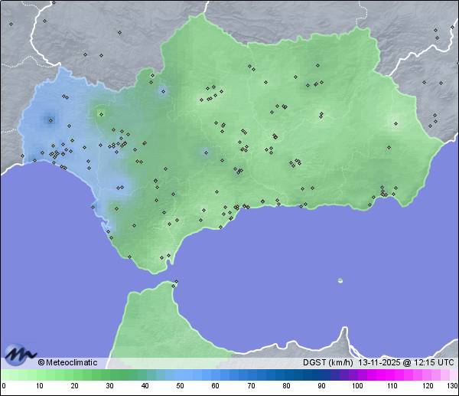Click the 130 value at legend end
Image resolution: width=459 pixels, height=396 pixels.
tap(451, 386)
